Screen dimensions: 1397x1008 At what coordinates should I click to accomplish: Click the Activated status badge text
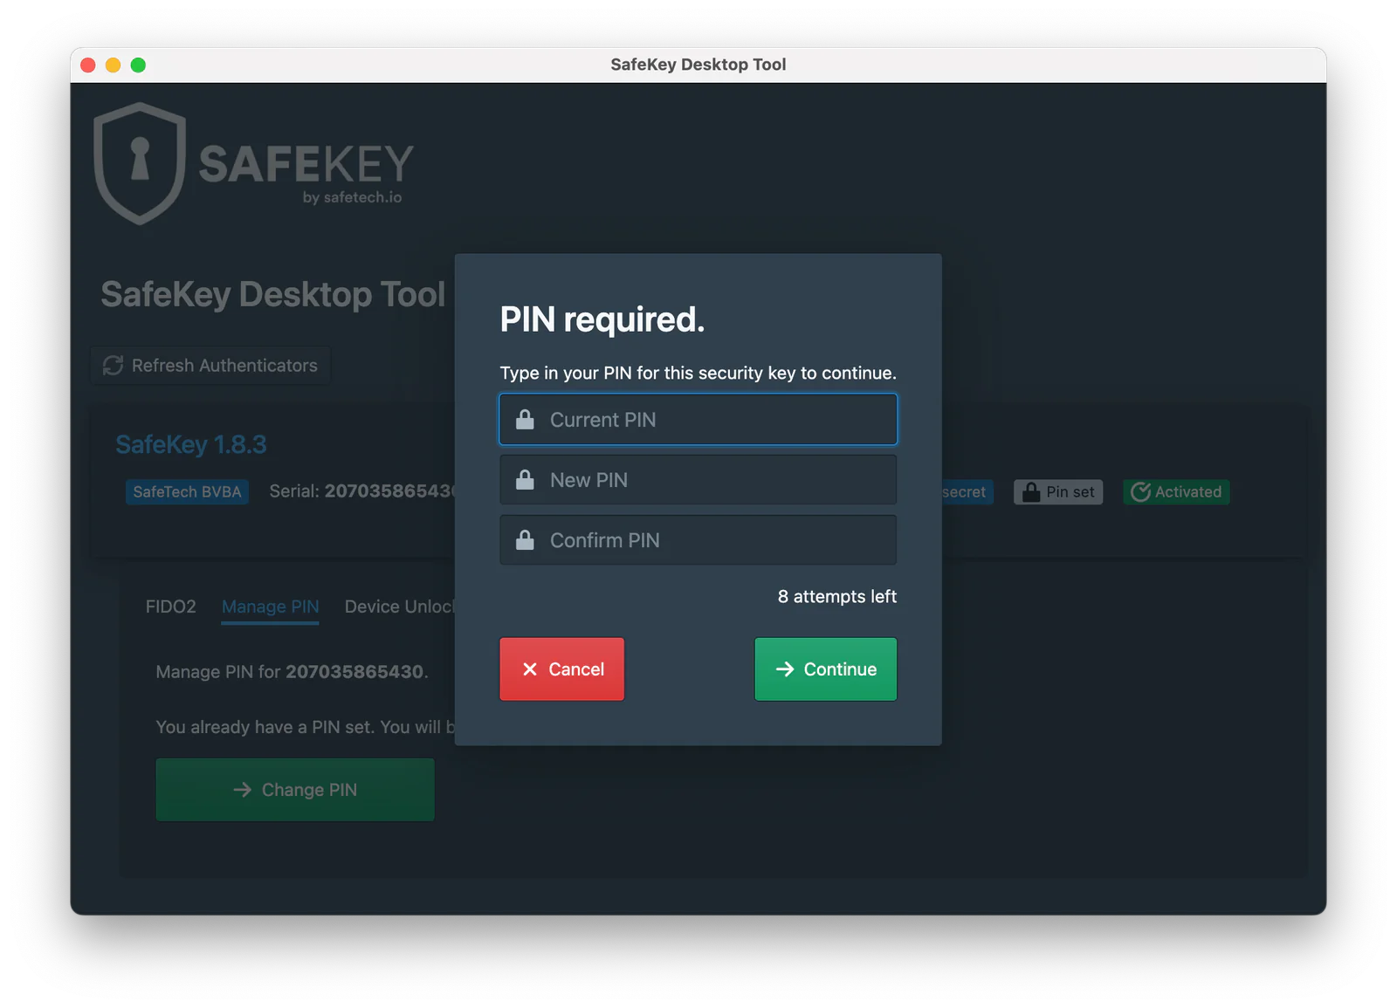1188,492
